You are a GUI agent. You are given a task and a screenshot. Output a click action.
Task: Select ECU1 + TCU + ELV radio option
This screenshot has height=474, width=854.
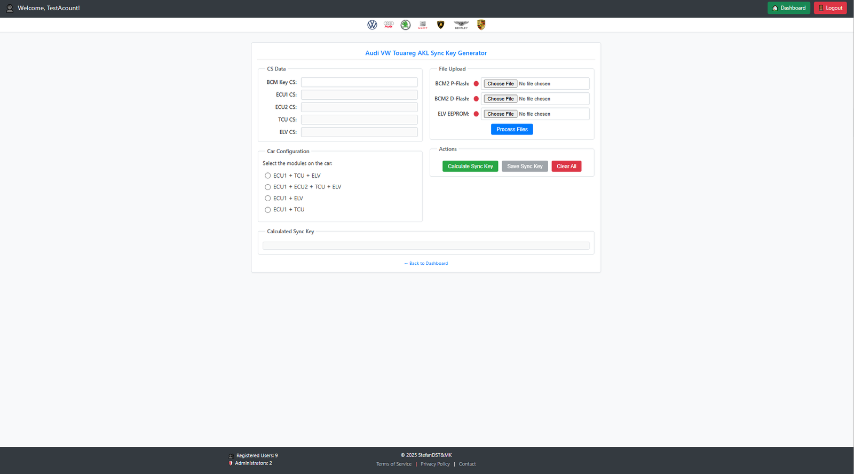pos(268,176)
